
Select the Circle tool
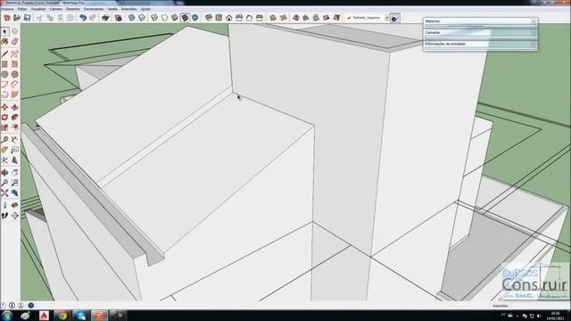tap(4, 74)
